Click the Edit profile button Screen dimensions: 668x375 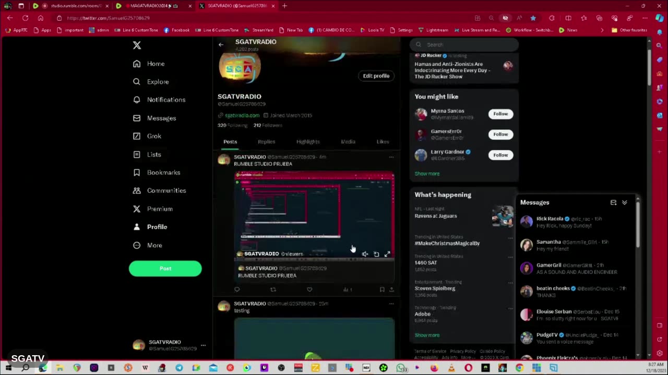[376, 76]
